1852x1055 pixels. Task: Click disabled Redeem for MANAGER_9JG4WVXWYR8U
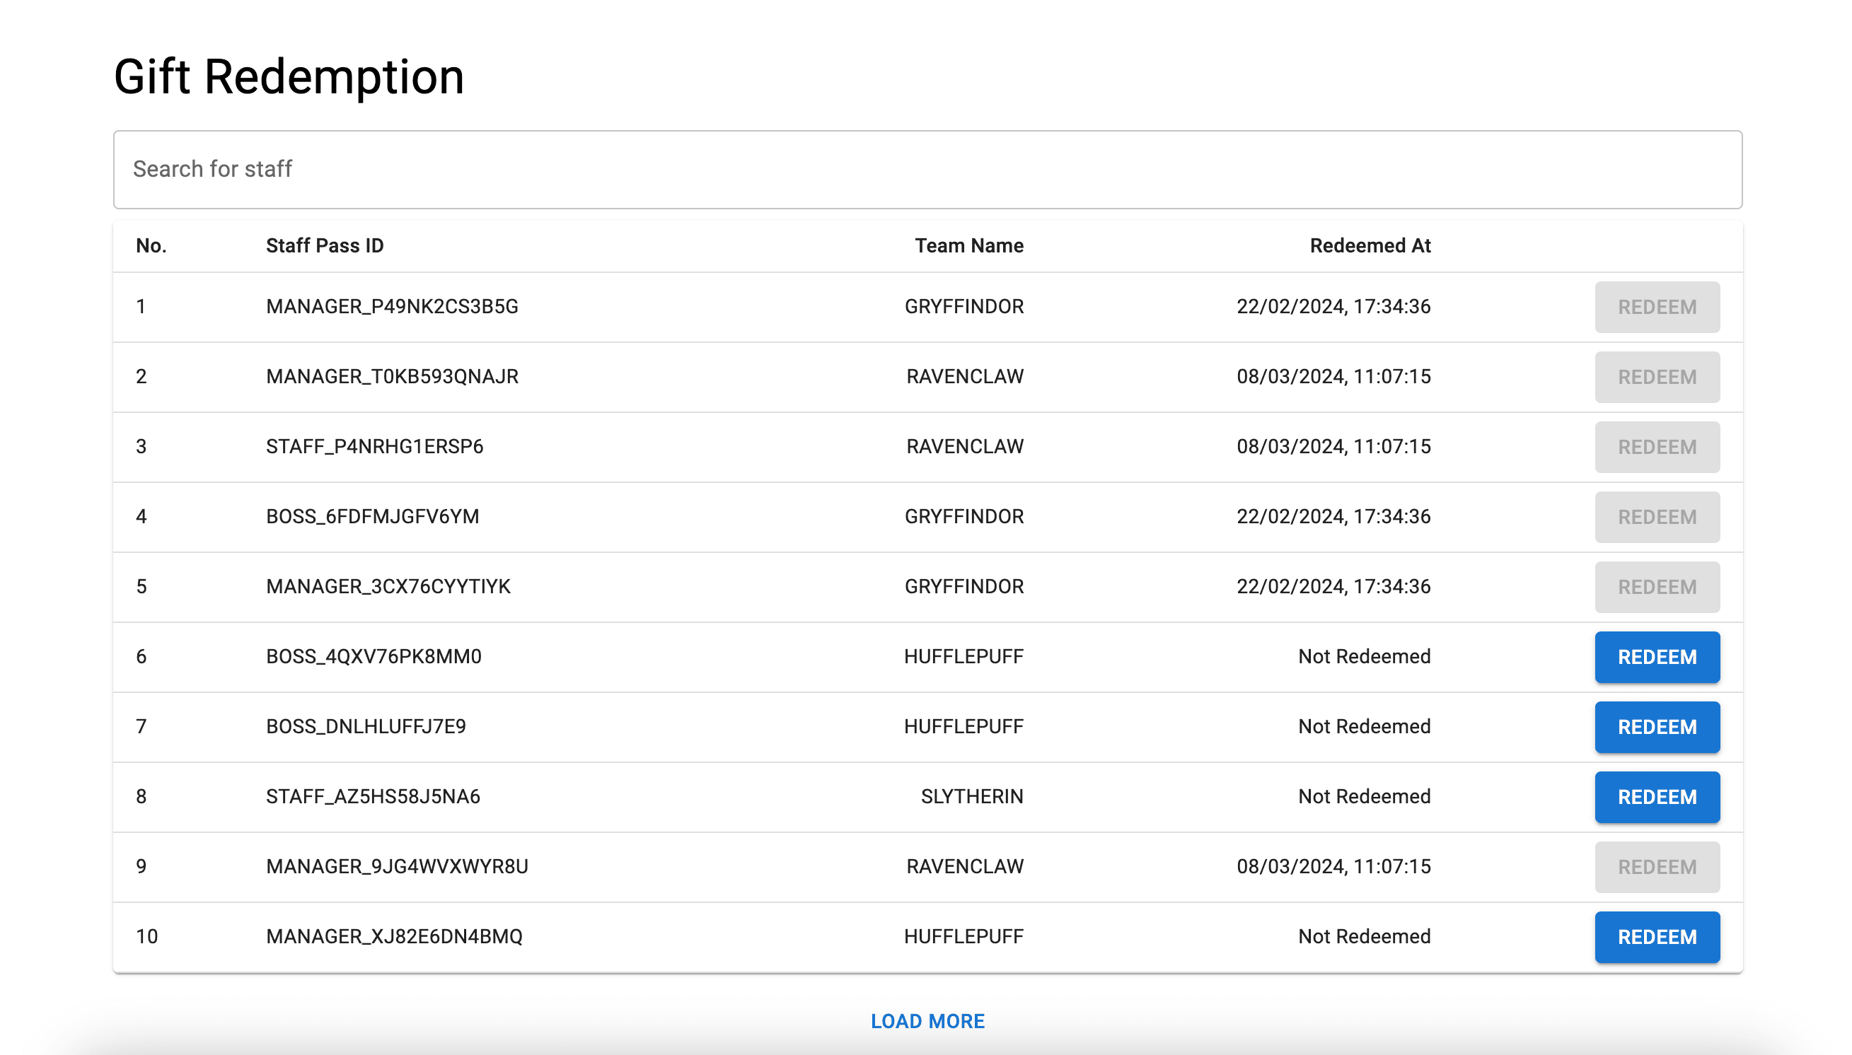tap(1655, 867)
